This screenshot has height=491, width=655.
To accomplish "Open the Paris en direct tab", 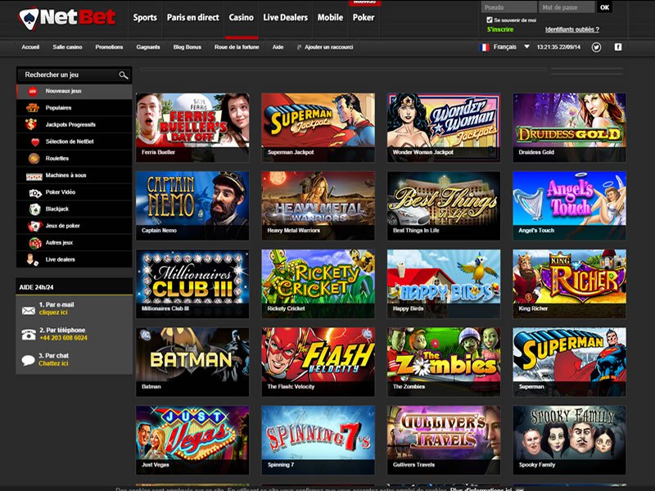I will point(192,17).
